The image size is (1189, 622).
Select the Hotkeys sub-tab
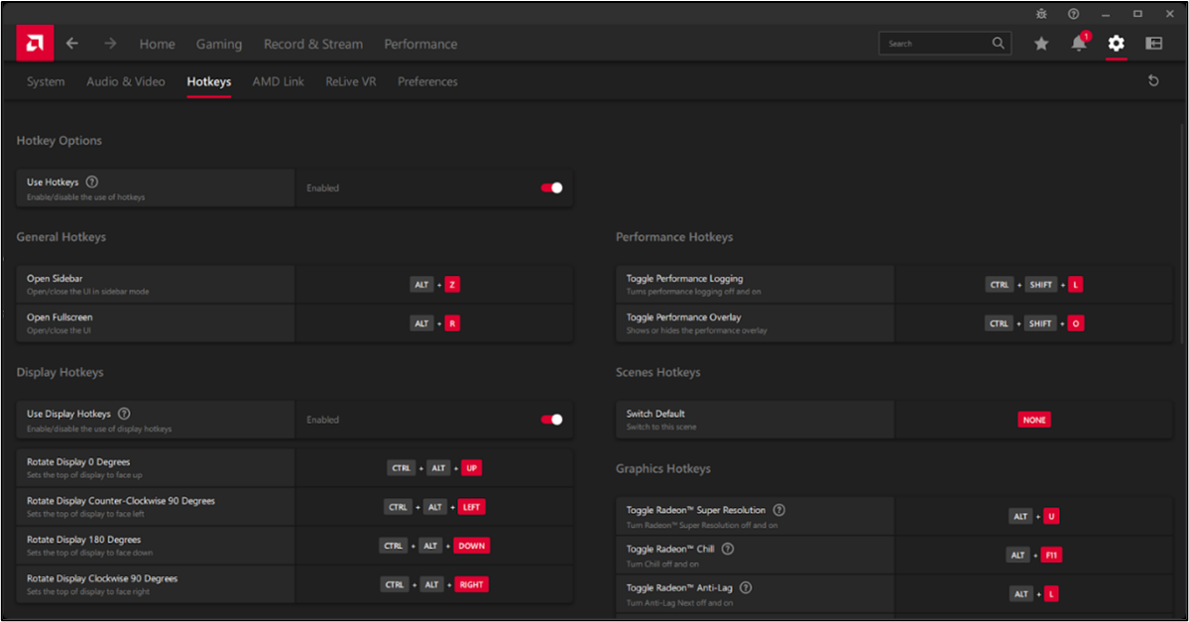click(x=208, y=81)
